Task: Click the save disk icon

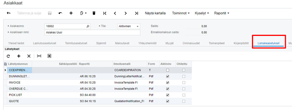Action: click(x=50, y=13)
